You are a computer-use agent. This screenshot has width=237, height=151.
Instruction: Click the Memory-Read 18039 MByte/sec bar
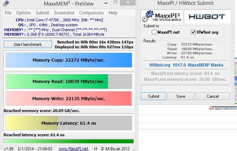click(x=69, y=81)
